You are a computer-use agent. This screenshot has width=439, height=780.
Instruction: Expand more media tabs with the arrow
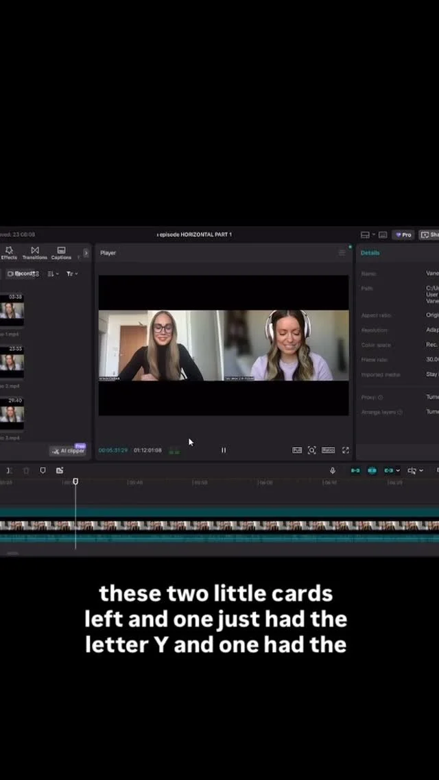(x=86, y=253)
